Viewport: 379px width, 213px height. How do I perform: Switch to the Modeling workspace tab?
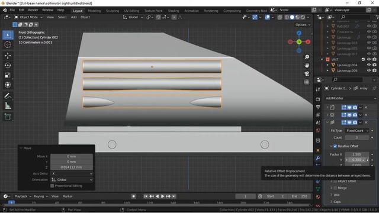pos(94,11)
